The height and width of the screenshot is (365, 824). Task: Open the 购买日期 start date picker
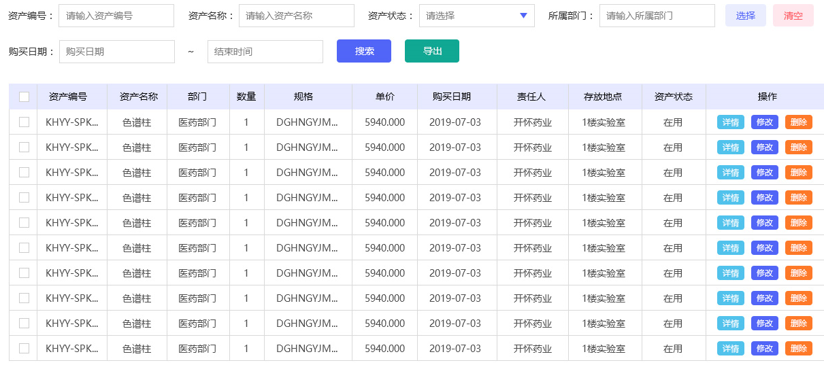117,52
